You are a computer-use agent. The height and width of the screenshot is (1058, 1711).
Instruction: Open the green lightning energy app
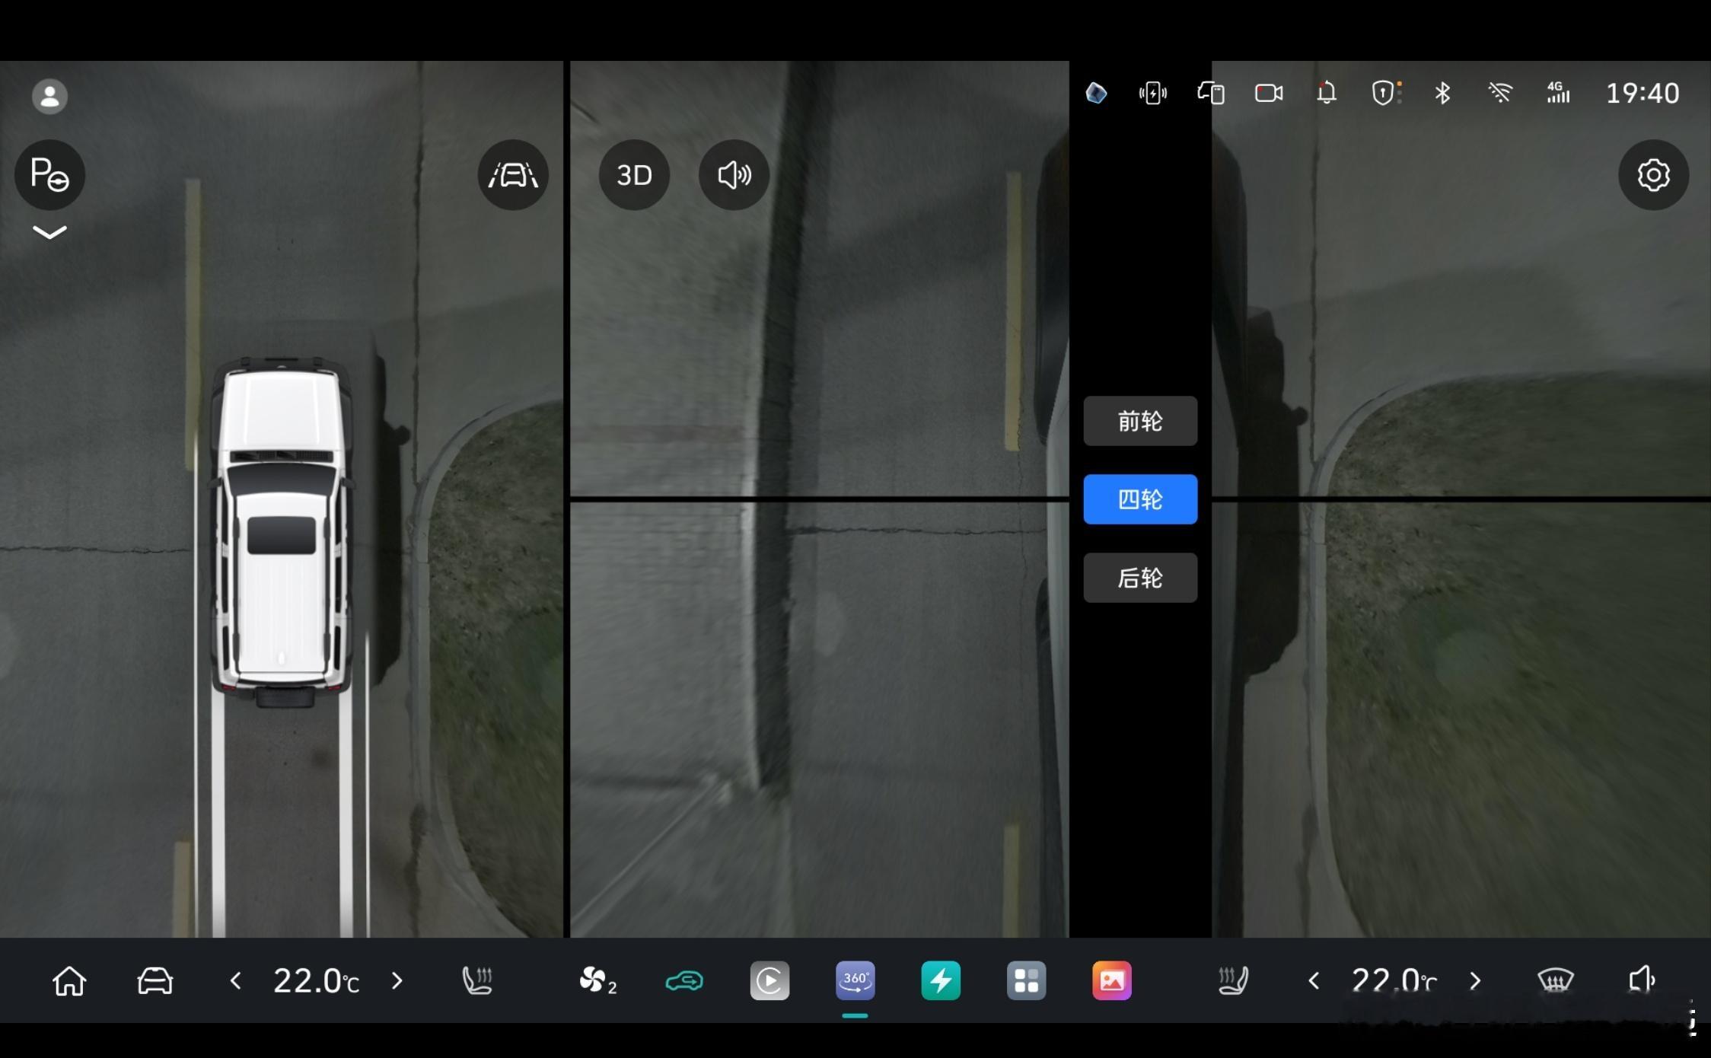(941, 980)
